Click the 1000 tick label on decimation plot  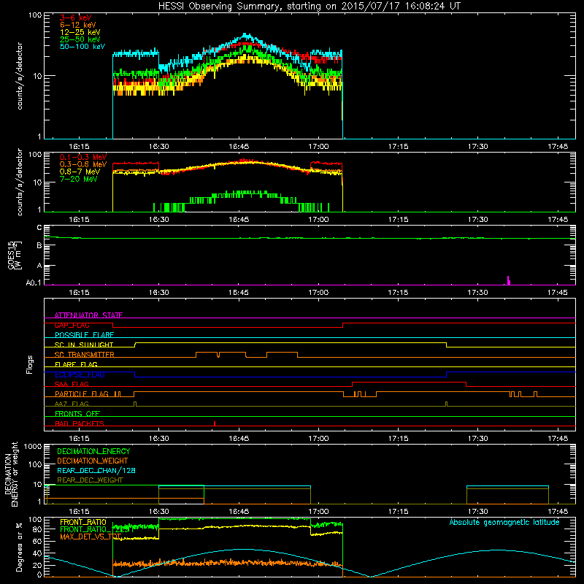[33, 446]
